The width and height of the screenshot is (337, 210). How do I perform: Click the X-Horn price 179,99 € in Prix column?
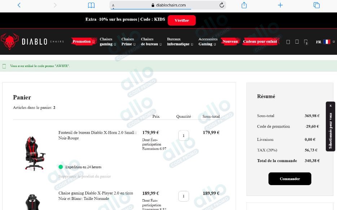pos(151,133)
